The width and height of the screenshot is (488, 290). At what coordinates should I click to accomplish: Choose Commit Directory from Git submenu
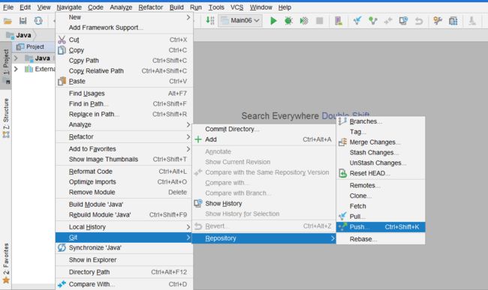click(264, 129)
